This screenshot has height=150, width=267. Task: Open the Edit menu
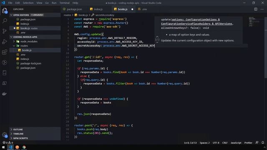coord(18,3)
